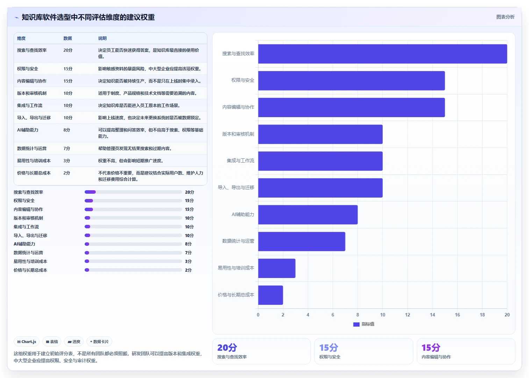
Task: Open the 15分 内容编辑与协作 data card
Action: 466,351
